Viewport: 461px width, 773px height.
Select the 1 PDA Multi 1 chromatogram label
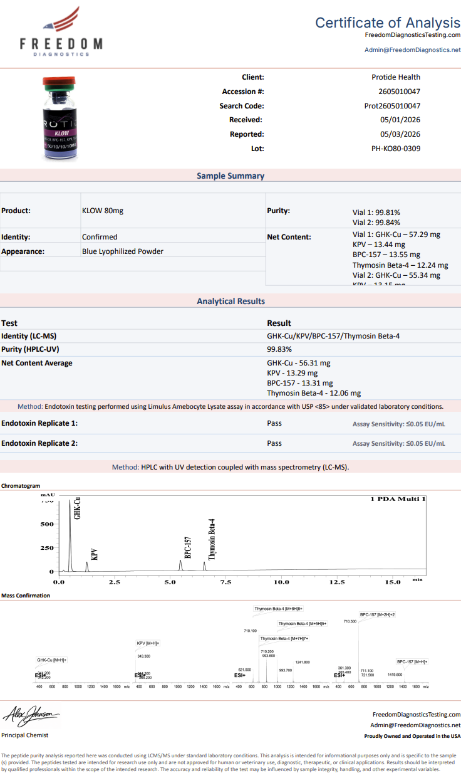(x=398, y=499)
